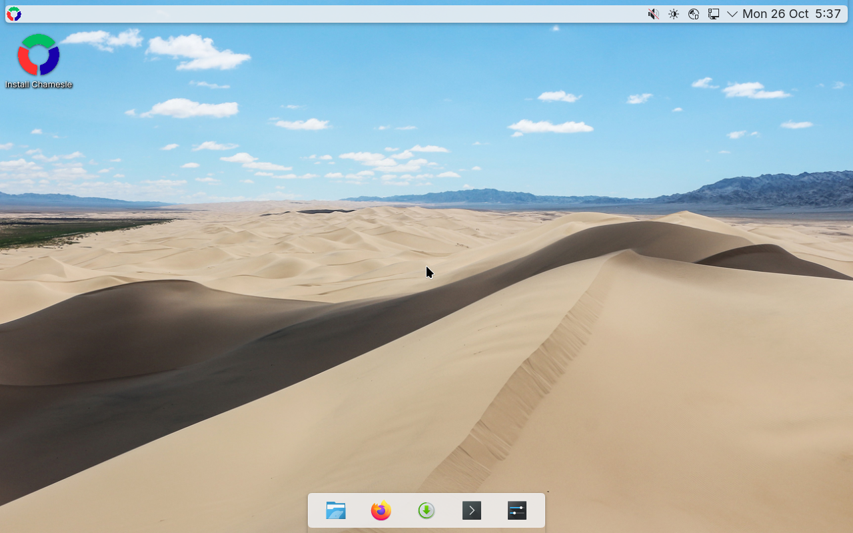Open the Install Chamesle desktop icon
853x533 pixels.
point(39,61)
